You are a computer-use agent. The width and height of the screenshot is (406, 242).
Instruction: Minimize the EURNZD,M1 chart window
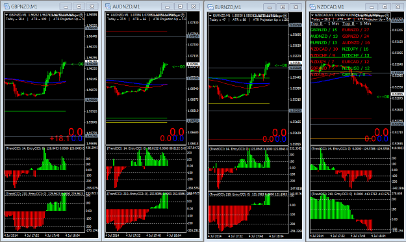click(270, 7)
